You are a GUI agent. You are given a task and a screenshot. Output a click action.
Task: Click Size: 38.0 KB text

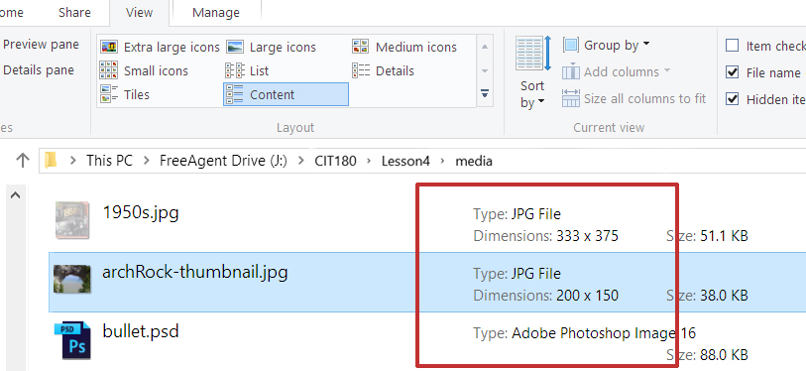click(707, 296)
